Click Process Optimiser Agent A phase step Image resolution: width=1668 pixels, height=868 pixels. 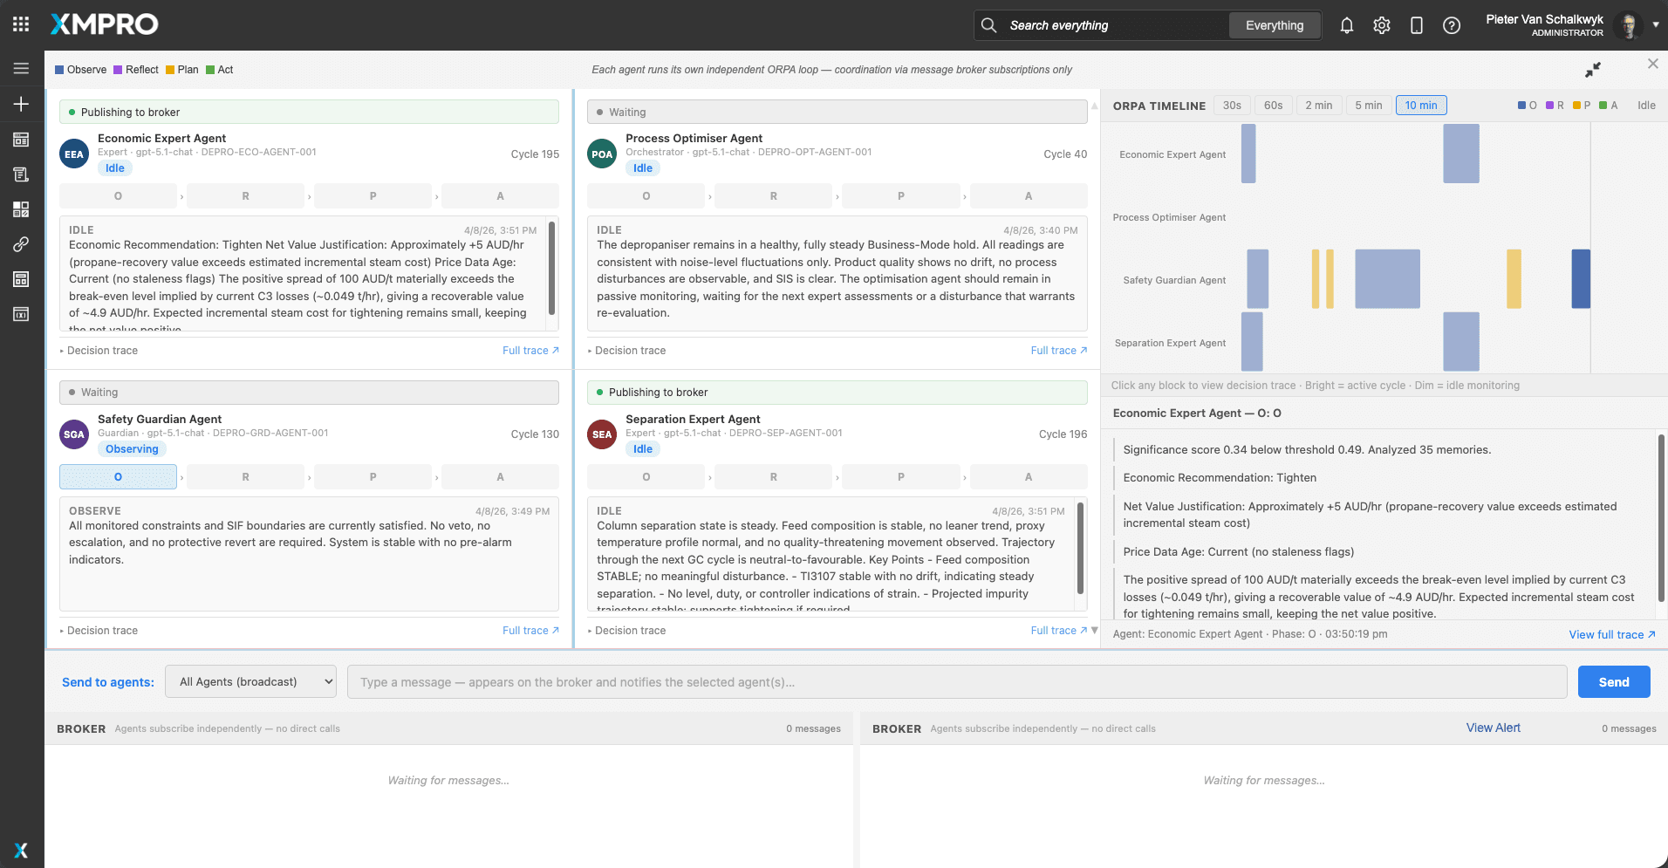click(1029, 196)
